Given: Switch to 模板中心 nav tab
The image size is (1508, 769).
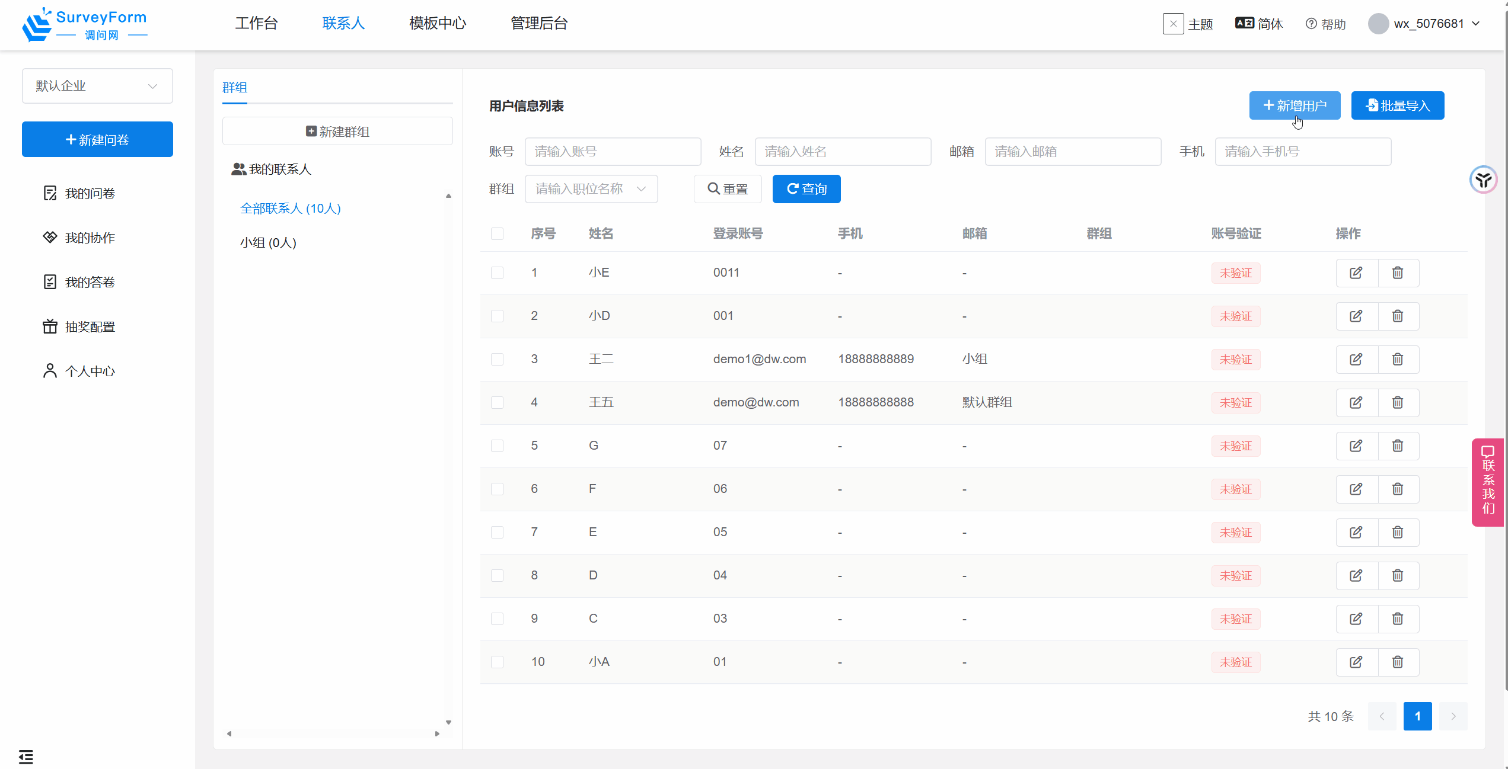Looking at the screenshot, I should [437, 23].
